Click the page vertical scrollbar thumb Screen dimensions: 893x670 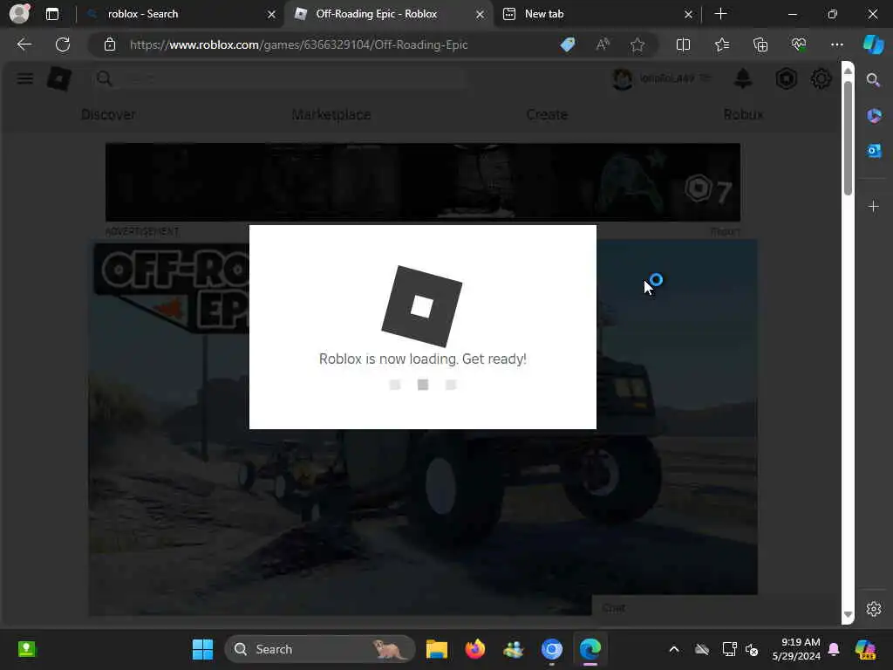tap(848, 138)
